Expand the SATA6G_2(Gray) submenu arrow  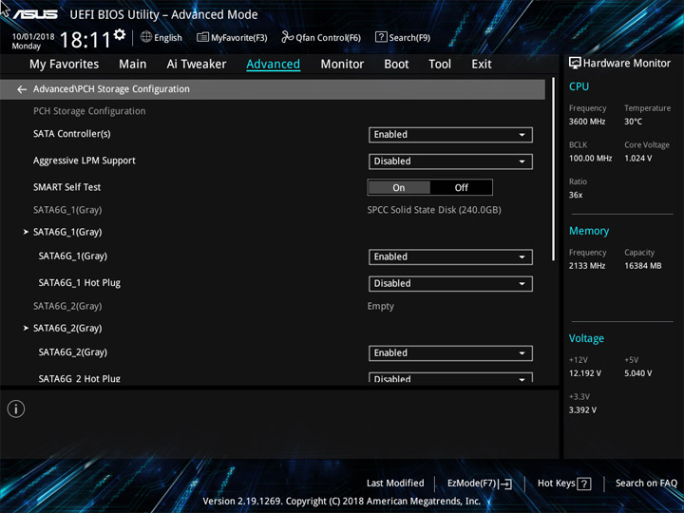tap(26, 328)
